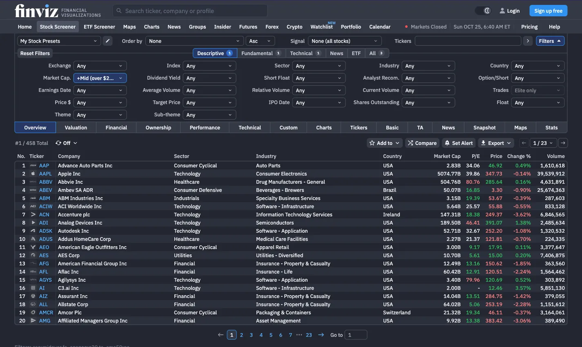Set an alert with the bell button
Screen dimensions: 582x347
point(459,143)
